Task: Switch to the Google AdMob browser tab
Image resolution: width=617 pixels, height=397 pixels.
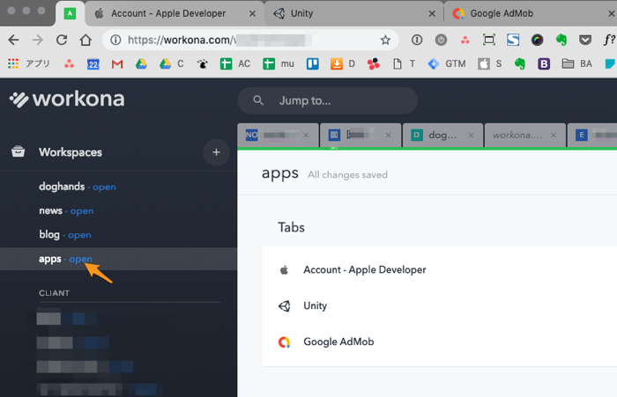Action: [530, 14]
